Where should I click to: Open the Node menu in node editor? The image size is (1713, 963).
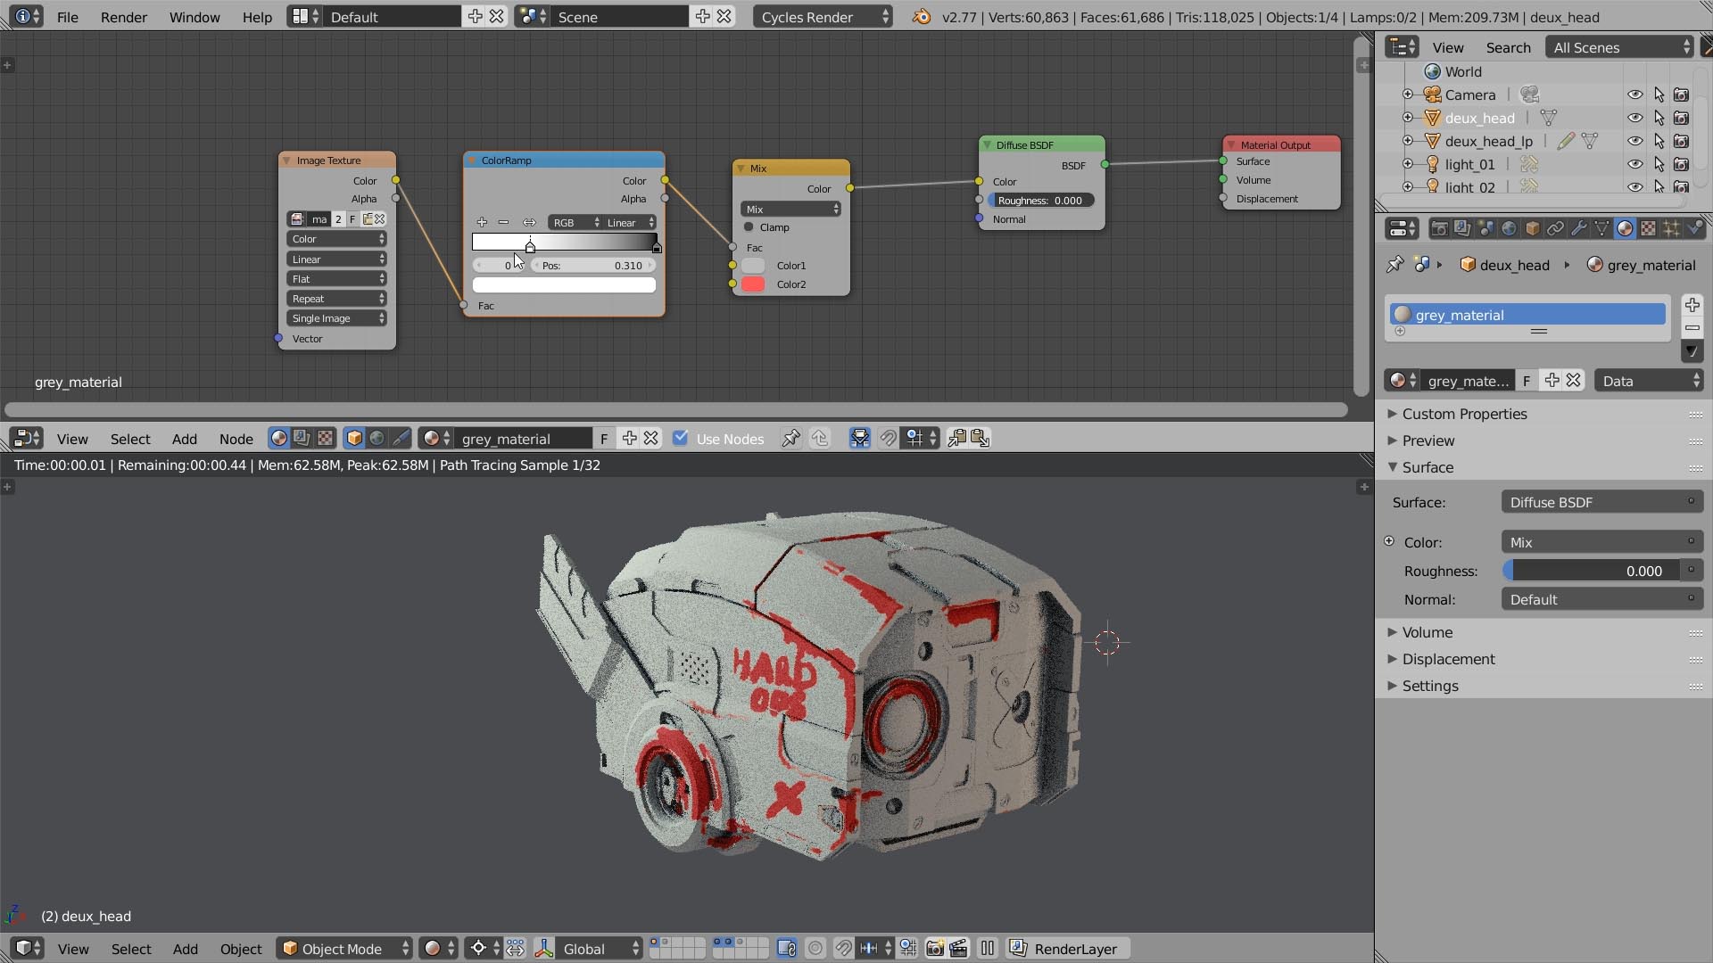tap(236, 439)
